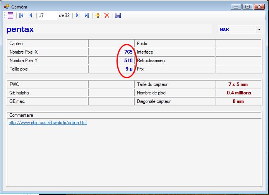Image resolution: width=269 pixels, height=195 pixels.
Task: Click the empty QE halpha value field
Action: pyautogui.click(x=111, y=93)
